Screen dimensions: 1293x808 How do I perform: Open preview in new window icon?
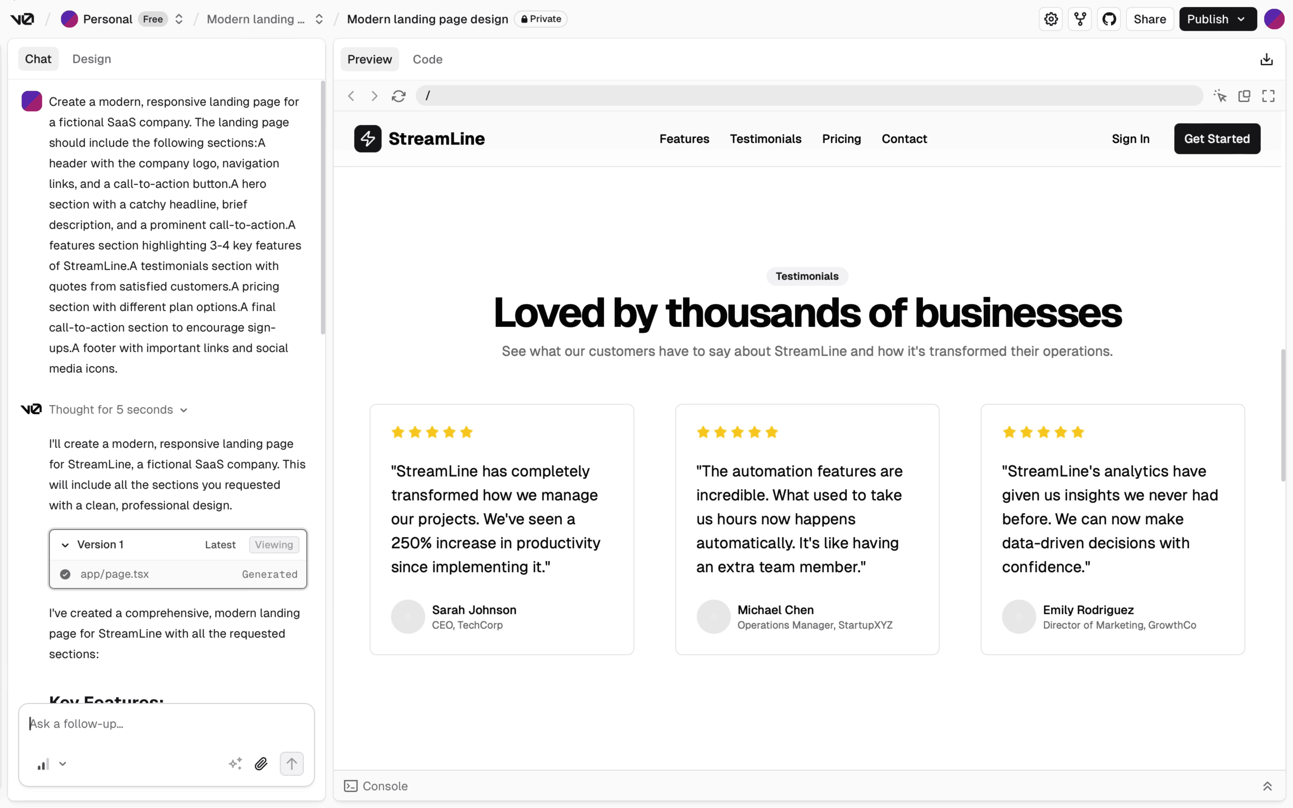(1244, 96)
